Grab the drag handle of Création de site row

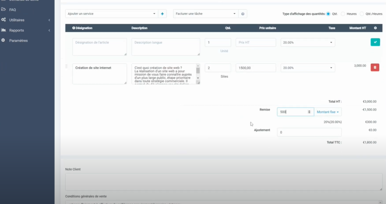click(66, 66)
